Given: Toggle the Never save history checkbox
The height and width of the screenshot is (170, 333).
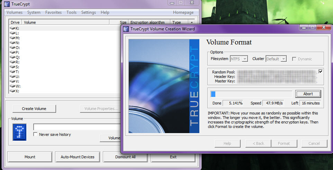Looking at the screenshot, I should pos(35,134).
